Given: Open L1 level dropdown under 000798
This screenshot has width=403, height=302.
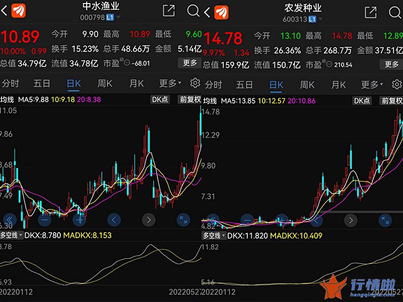Looking at the screenshot, I should tap(113, 18).
